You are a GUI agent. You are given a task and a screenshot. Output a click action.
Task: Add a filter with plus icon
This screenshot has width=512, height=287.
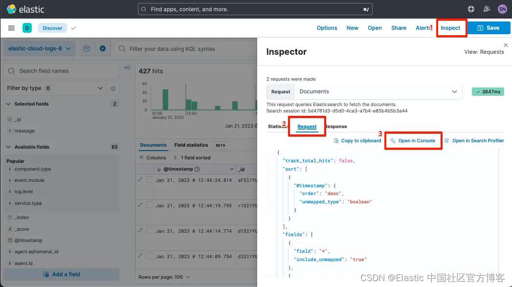103,49
